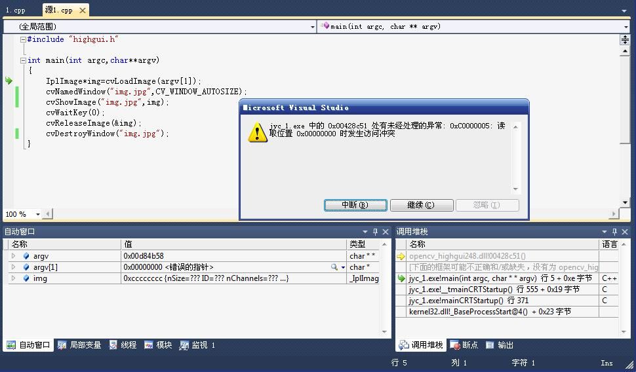The image size is (636, 372).
Task: Switch to the 1.cpp tab
Action: 16,10
